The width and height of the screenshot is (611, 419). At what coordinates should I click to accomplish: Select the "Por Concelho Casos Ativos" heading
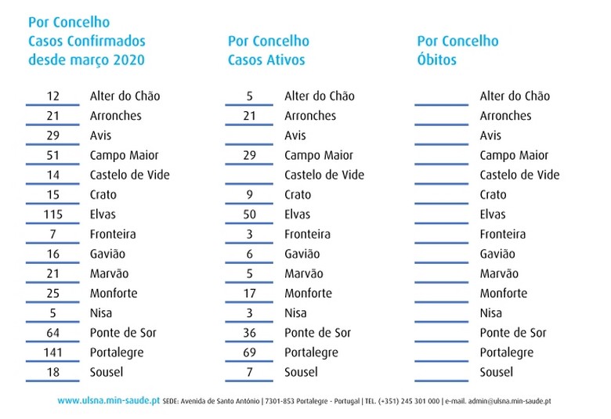(268, 50)
